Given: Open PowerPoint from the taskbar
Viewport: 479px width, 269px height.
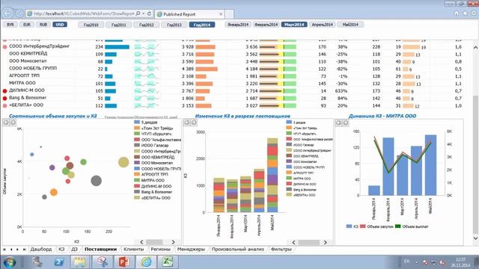Looking at the screenshot, I should point(123,262).
